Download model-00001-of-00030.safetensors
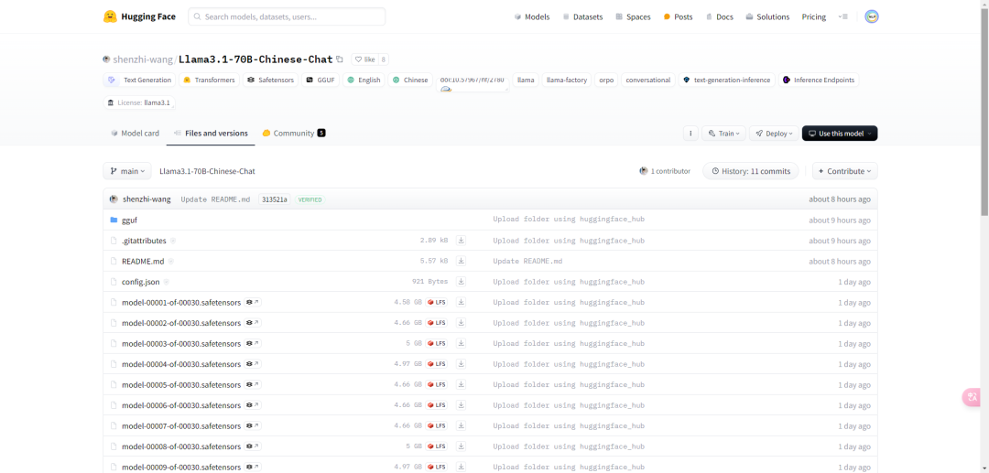 [461, 302]
